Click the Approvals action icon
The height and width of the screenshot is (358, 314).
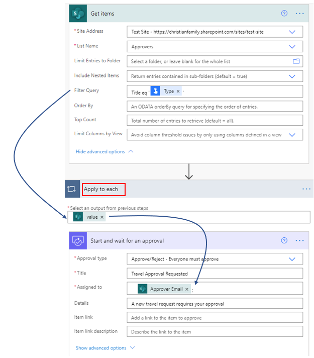[78, 241]
